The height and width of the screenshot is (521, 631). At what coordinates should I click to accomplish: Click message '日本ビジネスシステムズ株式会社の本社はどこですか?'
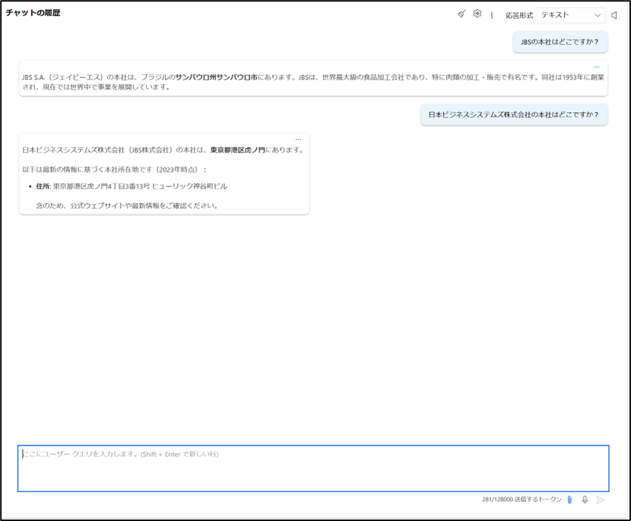(514, 114)
